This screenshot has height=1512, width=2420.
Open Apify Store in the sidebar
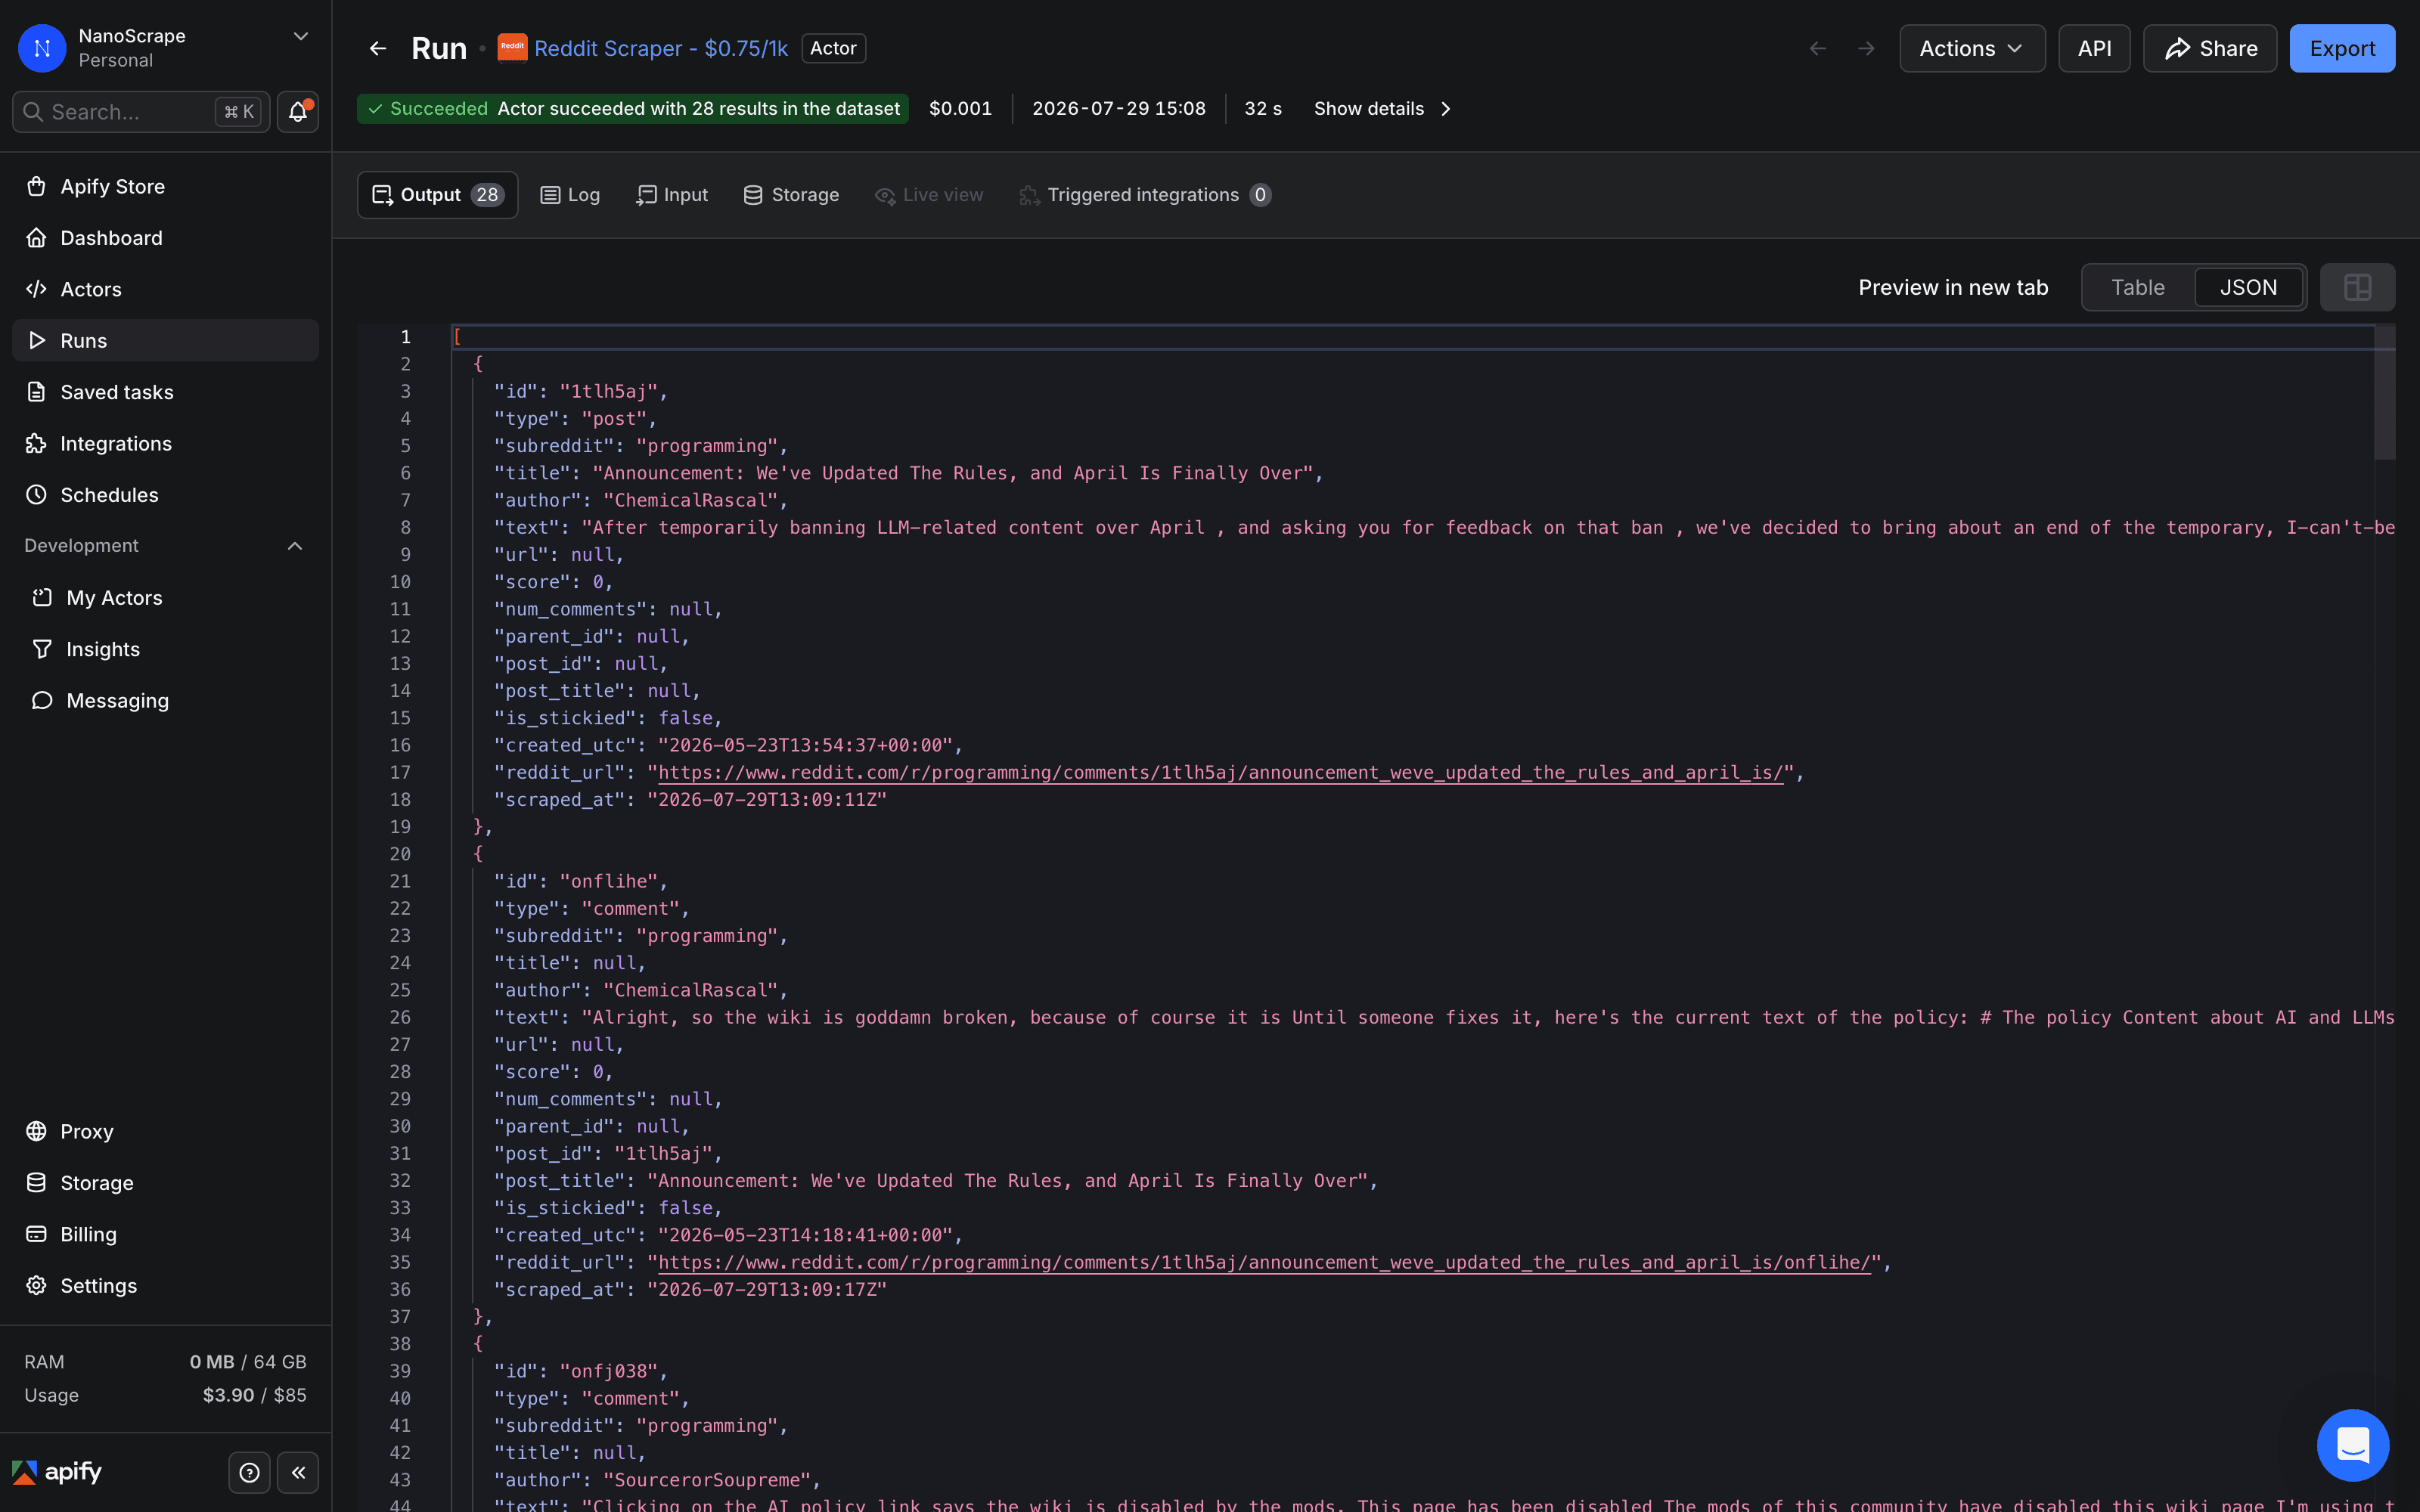[x=165, y=186]
